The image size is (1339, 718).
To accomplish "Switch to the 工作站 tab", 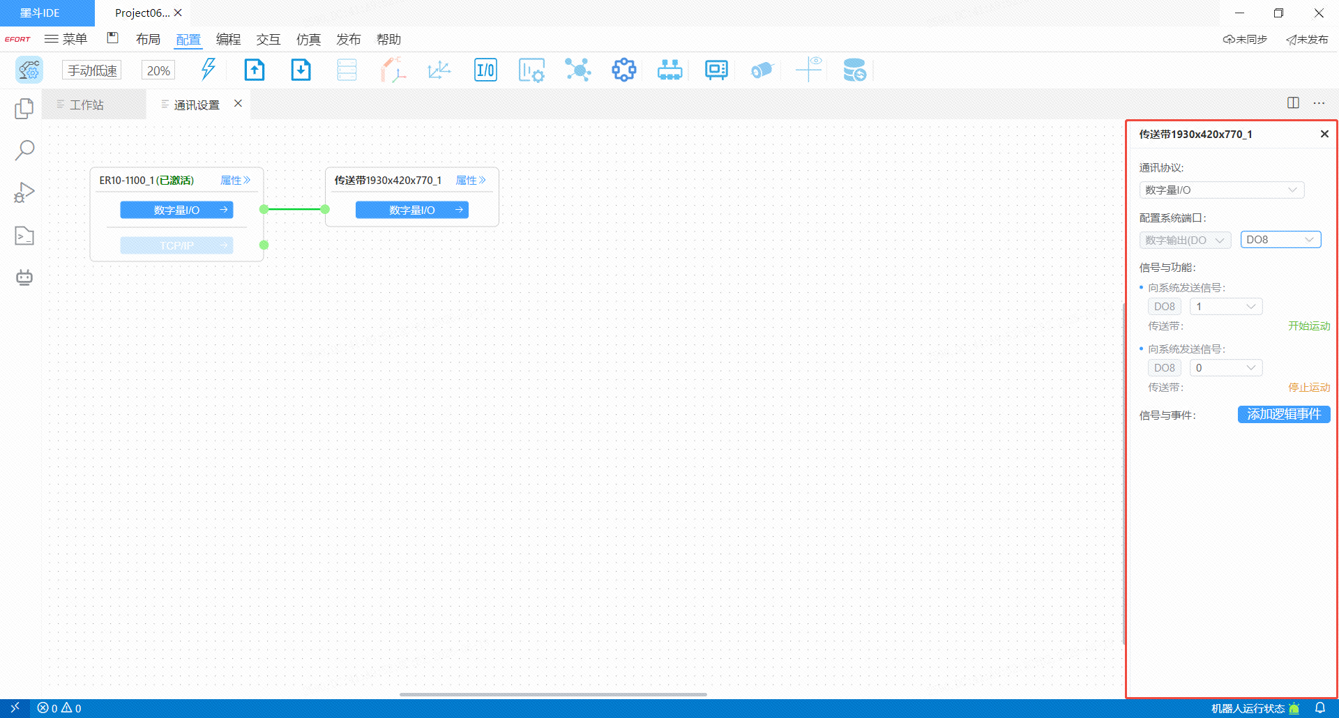I will [x=86, y=105].
